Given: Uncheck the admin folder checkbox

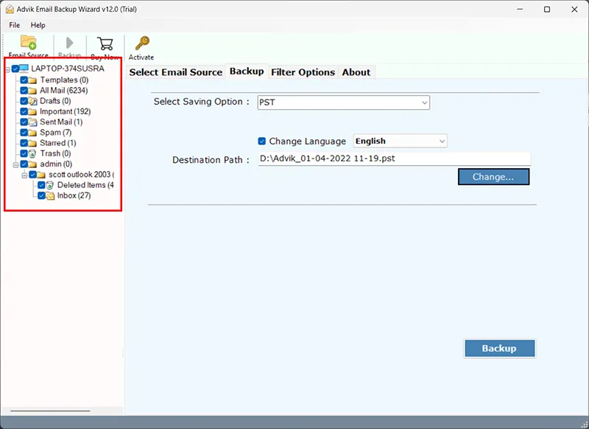Looking at the screenshot, I should pos(24,164).
